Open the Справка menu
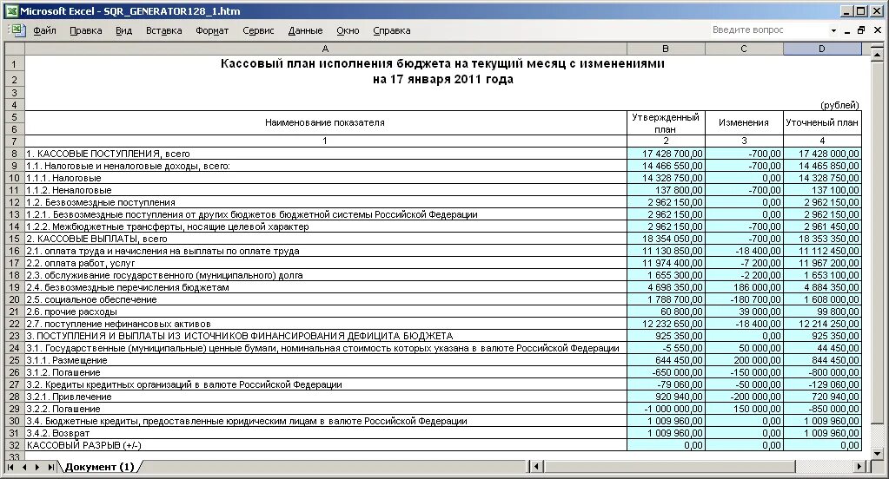Screen dimensions: 889x479 392,30
